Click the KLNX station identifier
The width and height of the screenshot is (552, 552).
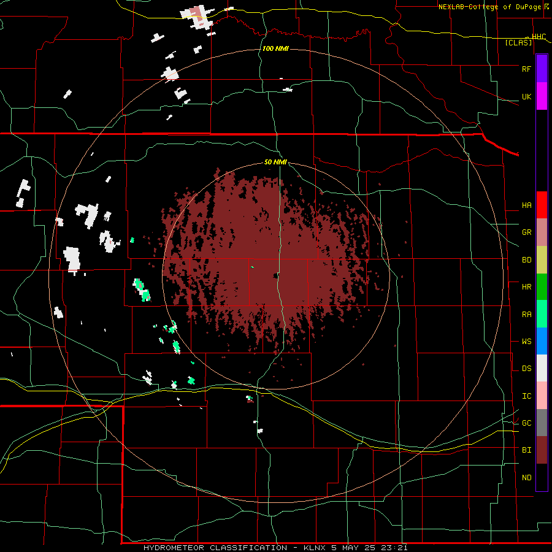[x=315, y=548]
